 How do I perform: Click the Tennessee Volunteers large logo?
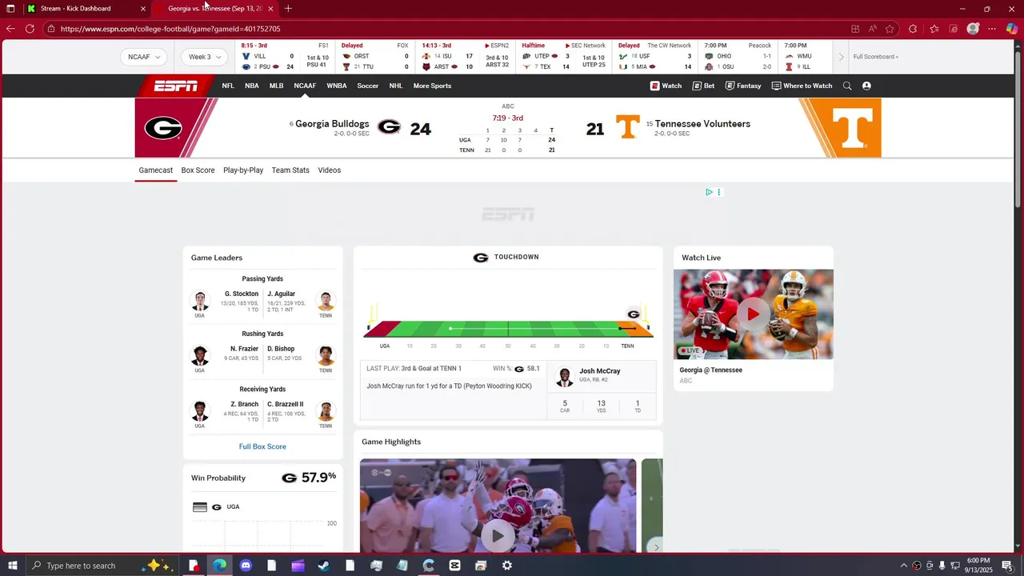852,128
